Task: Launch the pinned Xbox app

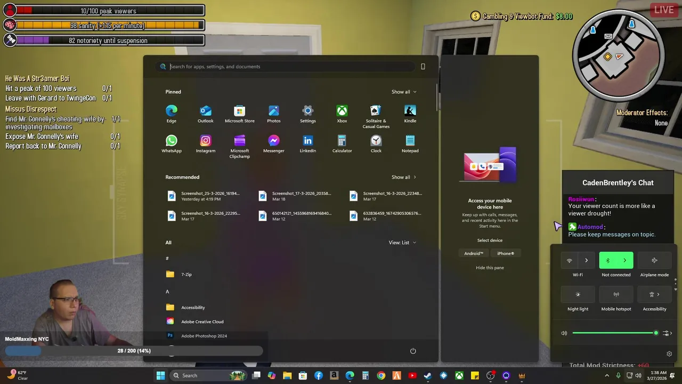Action: point(342,114)
